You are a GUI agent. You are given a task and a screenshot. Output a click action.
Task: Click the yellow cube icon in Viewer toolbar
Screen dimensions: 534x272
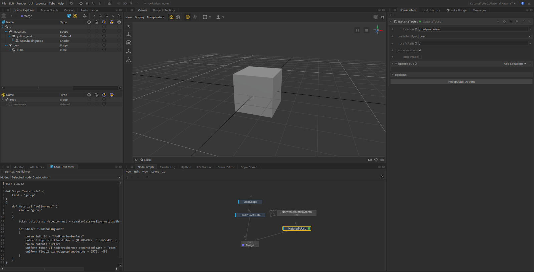coord(171,17)
